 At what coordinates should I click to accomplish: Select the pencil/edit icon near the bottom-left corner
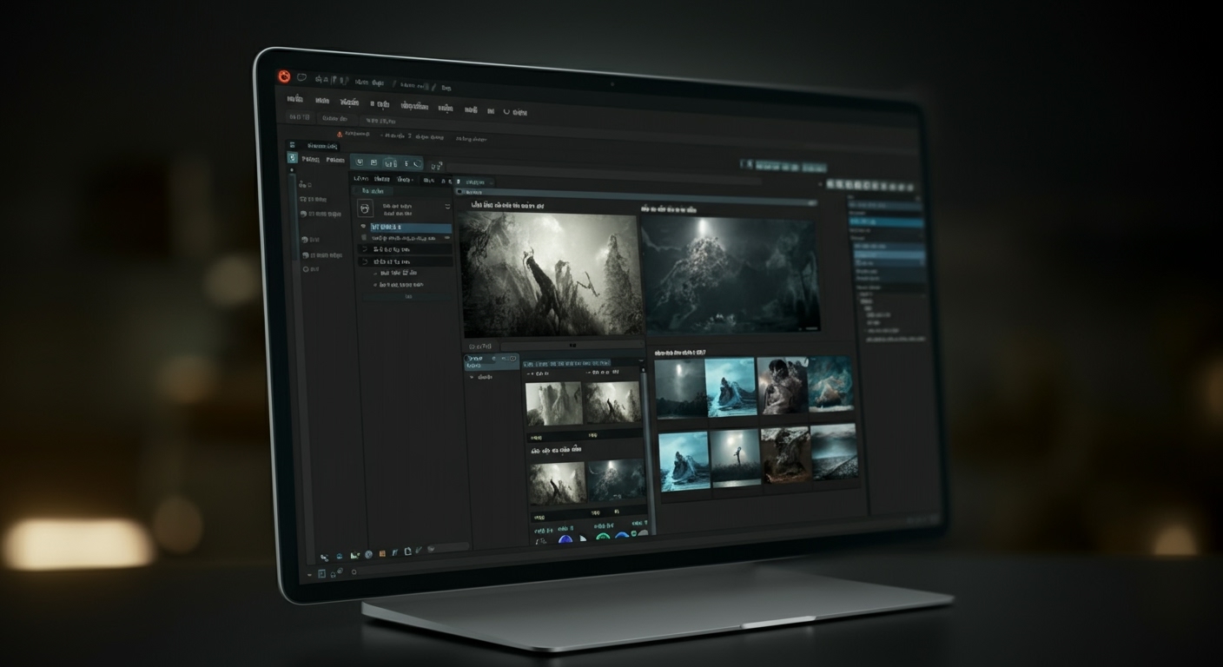pyautogui.click(x=418, y=551)
